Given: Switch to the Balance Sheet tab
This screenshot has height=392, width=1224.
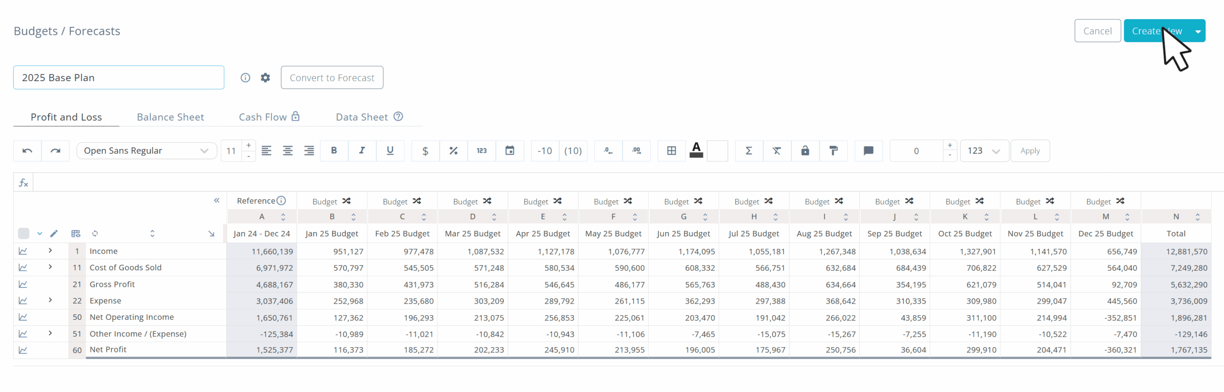Looking at the screenshot, I should [x=170, y=117].
